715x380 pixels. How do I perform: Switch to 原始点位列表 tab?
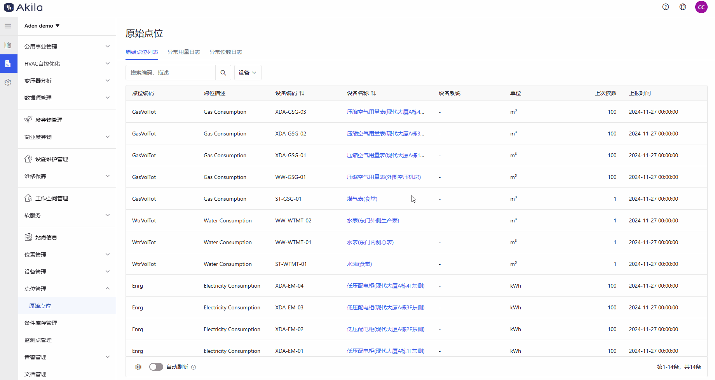(x=142, y=52)
